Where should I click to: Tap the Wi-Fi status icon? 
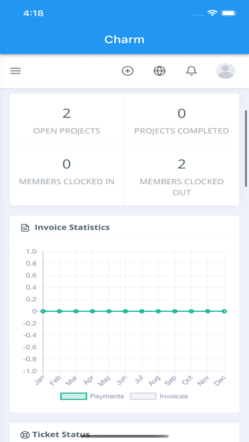(x=212, y=13)
